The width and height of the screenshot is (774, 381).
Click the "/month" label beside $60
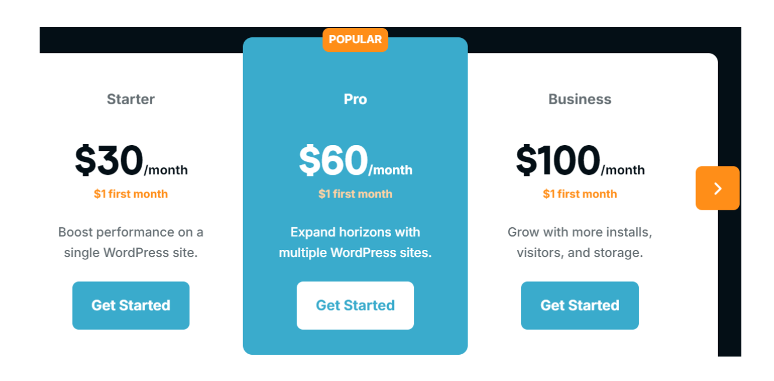390,170
